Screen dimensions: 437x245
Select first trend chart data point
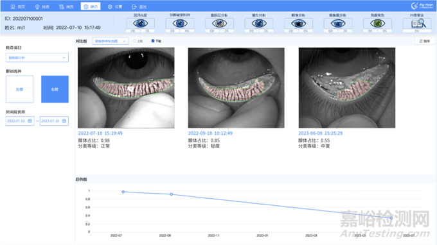(123, 192)
